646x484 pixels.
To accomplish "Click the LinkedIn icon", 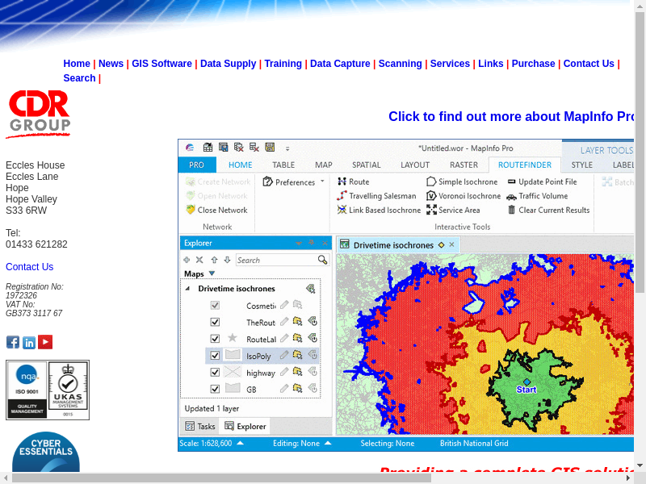I will point(29,342).
